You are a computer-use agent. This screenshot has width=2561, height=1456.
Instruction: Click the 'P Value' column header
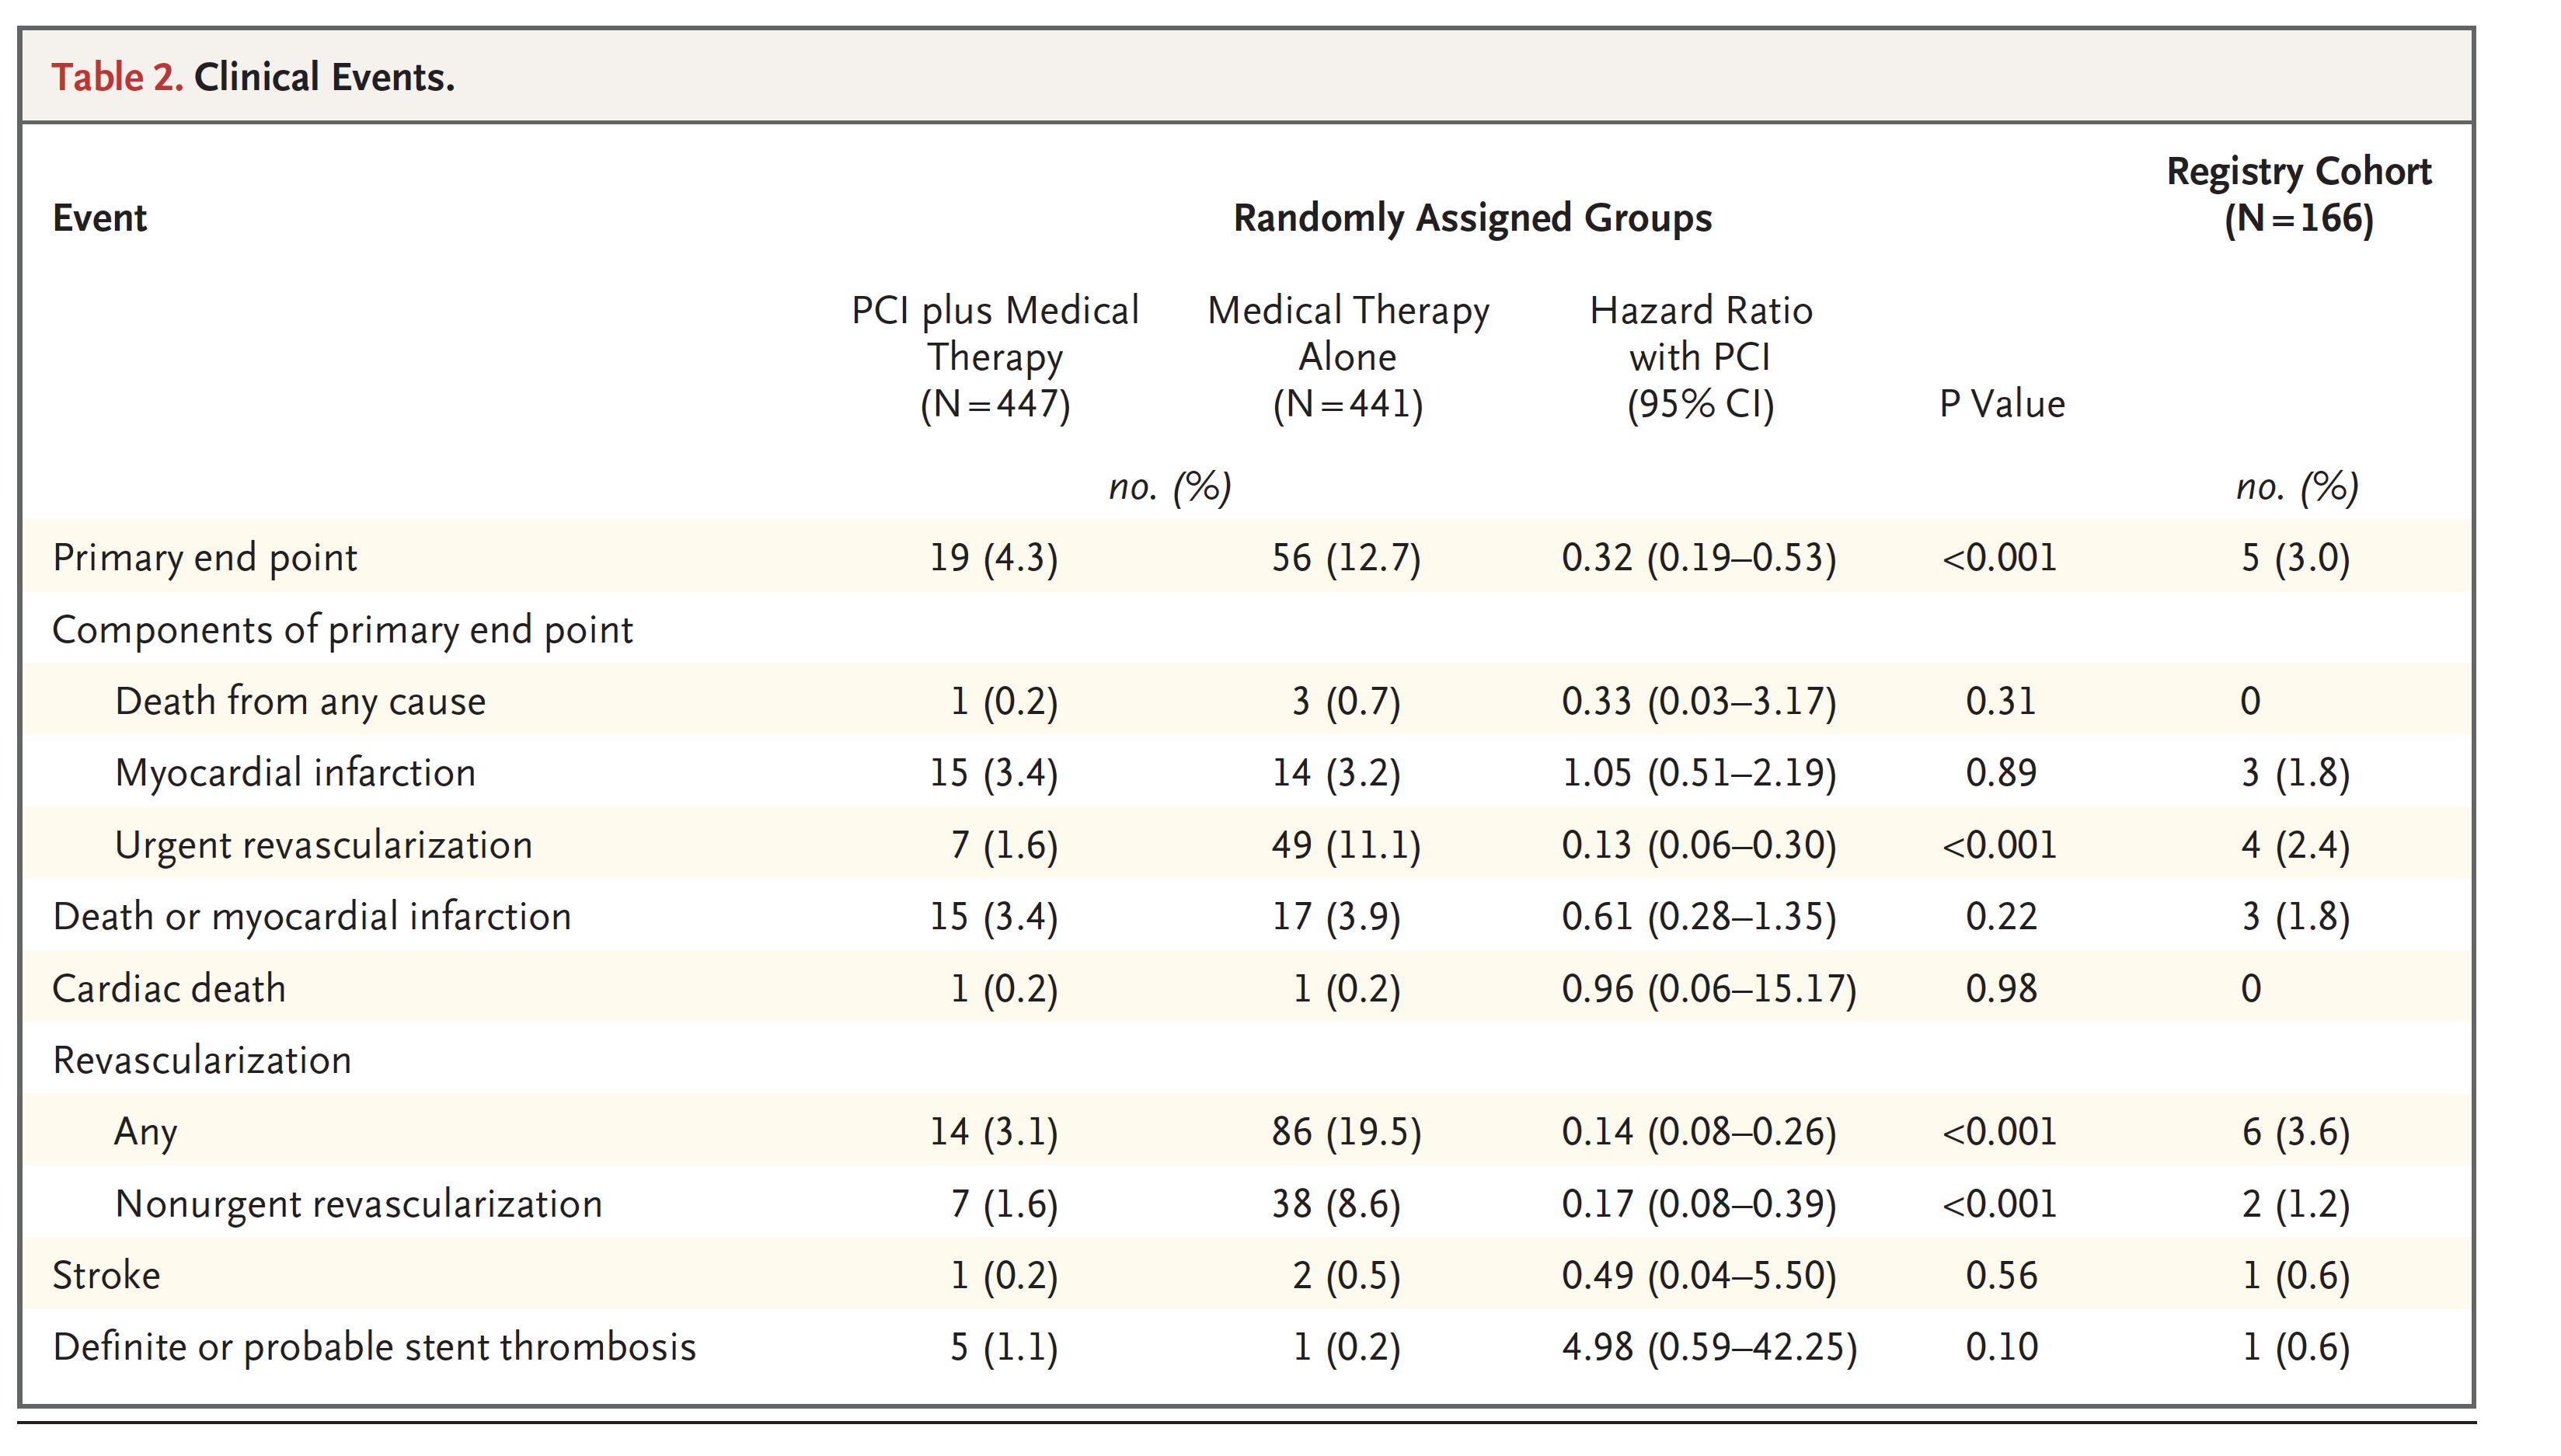coord(2002,404)
